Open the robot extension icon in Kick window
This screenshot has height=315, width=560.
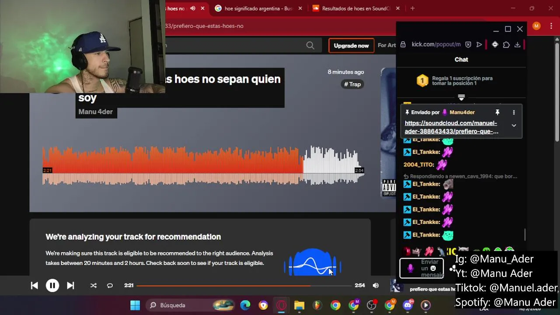click(495, 44)
